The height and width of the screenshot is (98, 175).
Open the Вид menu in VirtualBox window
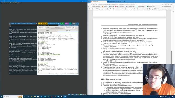pyautogui.click(x=8, y=3)
